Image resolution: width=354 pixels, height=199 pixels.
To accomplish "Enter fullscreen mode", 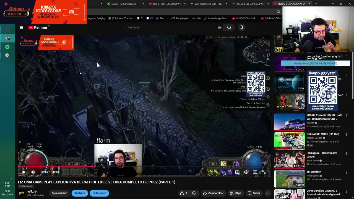I will coord(264,172).
